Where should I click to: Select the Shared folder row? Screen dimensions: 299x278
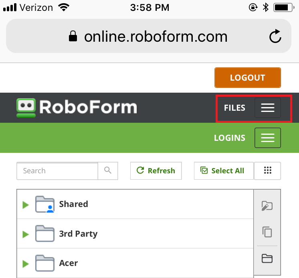[x=135, y=204]
